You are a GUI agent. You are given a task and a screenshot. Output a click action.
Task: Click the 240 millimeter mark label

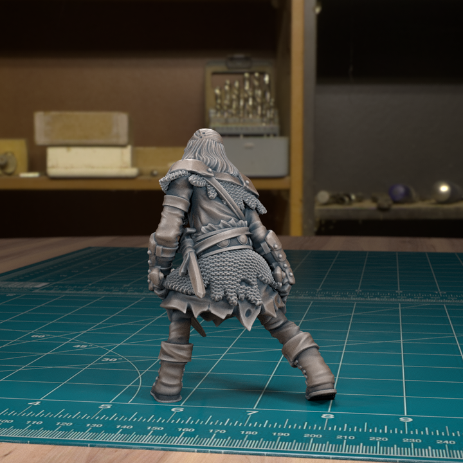click(446, 442)
